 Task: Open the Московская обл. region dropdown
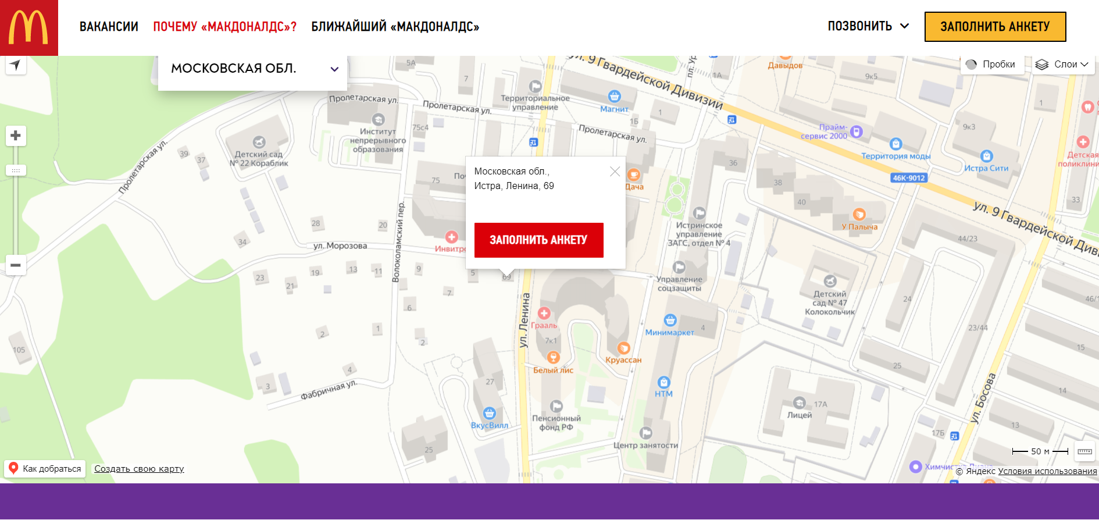click(252, 69)
